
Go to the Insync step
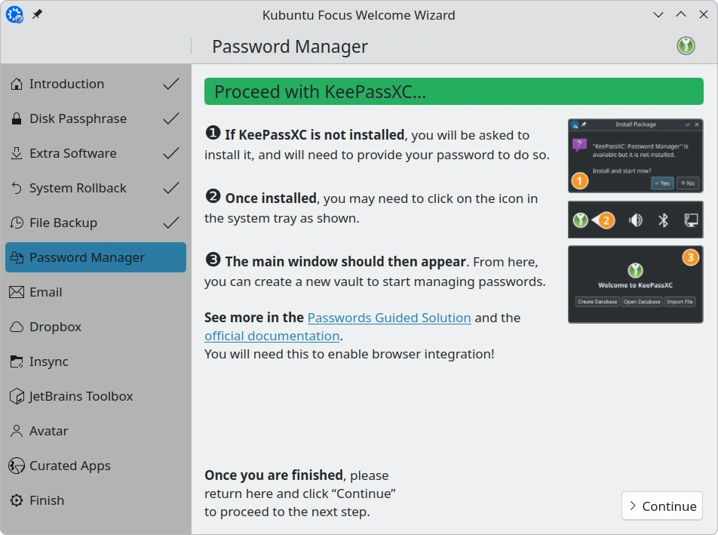pos(96,362)
